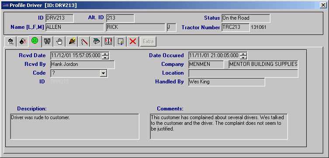Image resolution: width=329 pixels, height=158 pixels.
Task: Increment the Rcvd Date spinner up arrow
Action: [105, 54]
